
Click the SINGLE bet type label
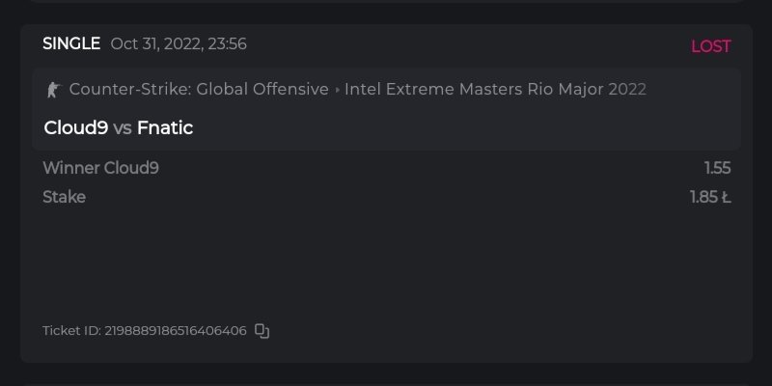point(71,43)
